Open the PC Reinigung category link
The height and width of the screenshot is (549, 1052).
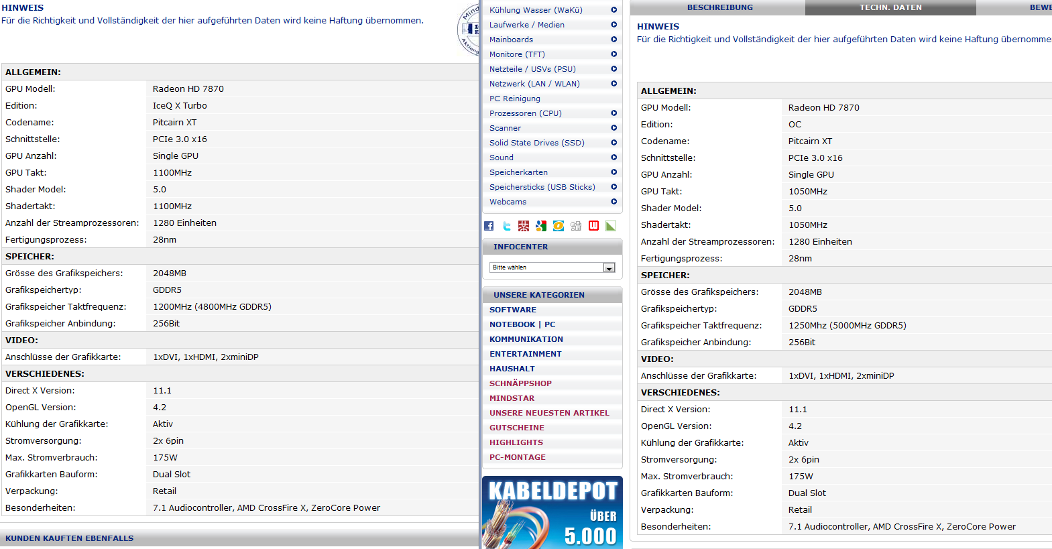point(515,99)
